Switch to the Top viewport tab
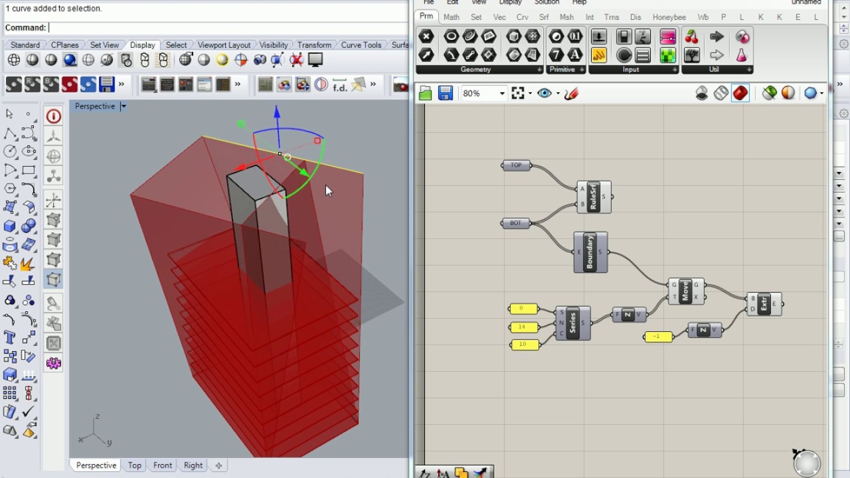 (x=135, y=465)
